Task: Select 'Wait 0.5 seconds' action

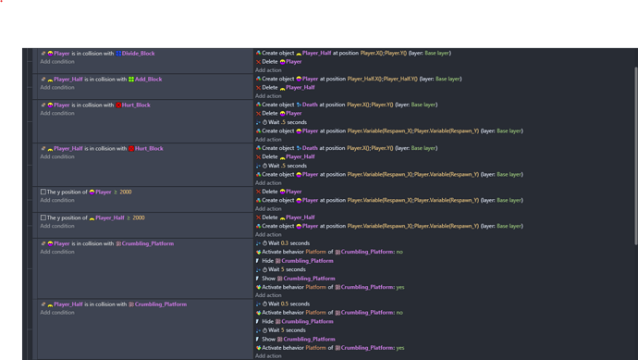Action: tap(283, 304)
